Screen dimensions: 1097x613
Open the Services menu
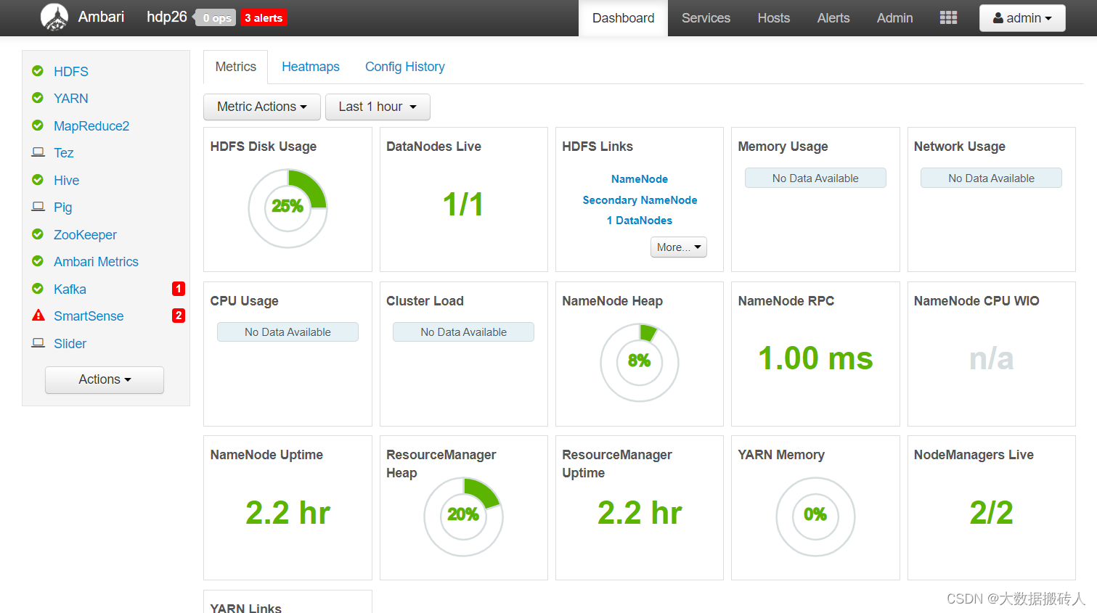[706, 18]
